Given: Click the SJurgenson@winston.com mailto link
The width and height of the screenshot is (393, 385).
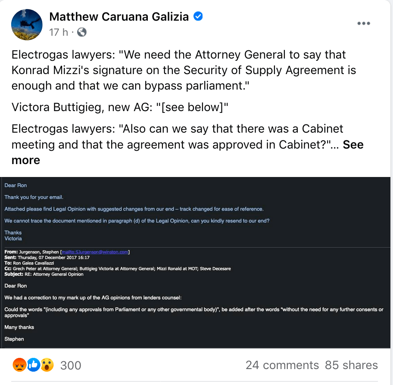Looking at the screenshot, I should [x=95, y=252].
